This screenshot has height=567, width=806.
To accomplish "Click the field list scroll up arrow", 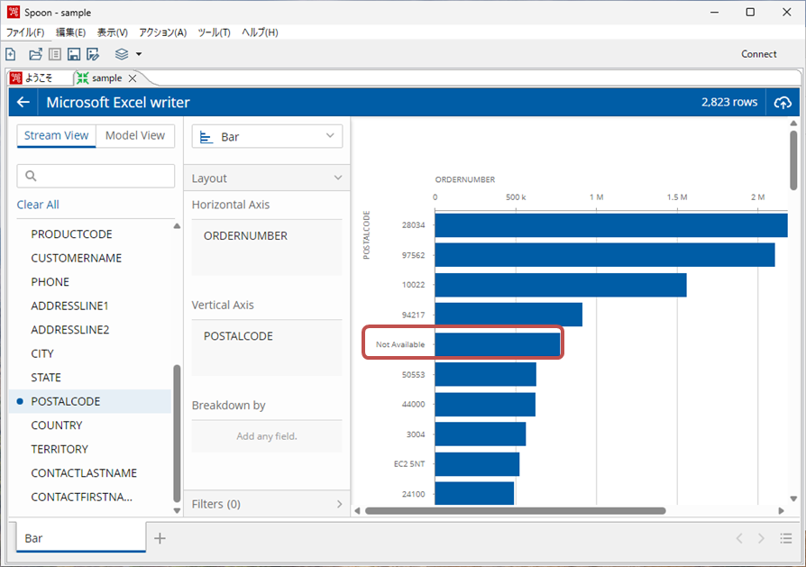I will tap(177, 226).
